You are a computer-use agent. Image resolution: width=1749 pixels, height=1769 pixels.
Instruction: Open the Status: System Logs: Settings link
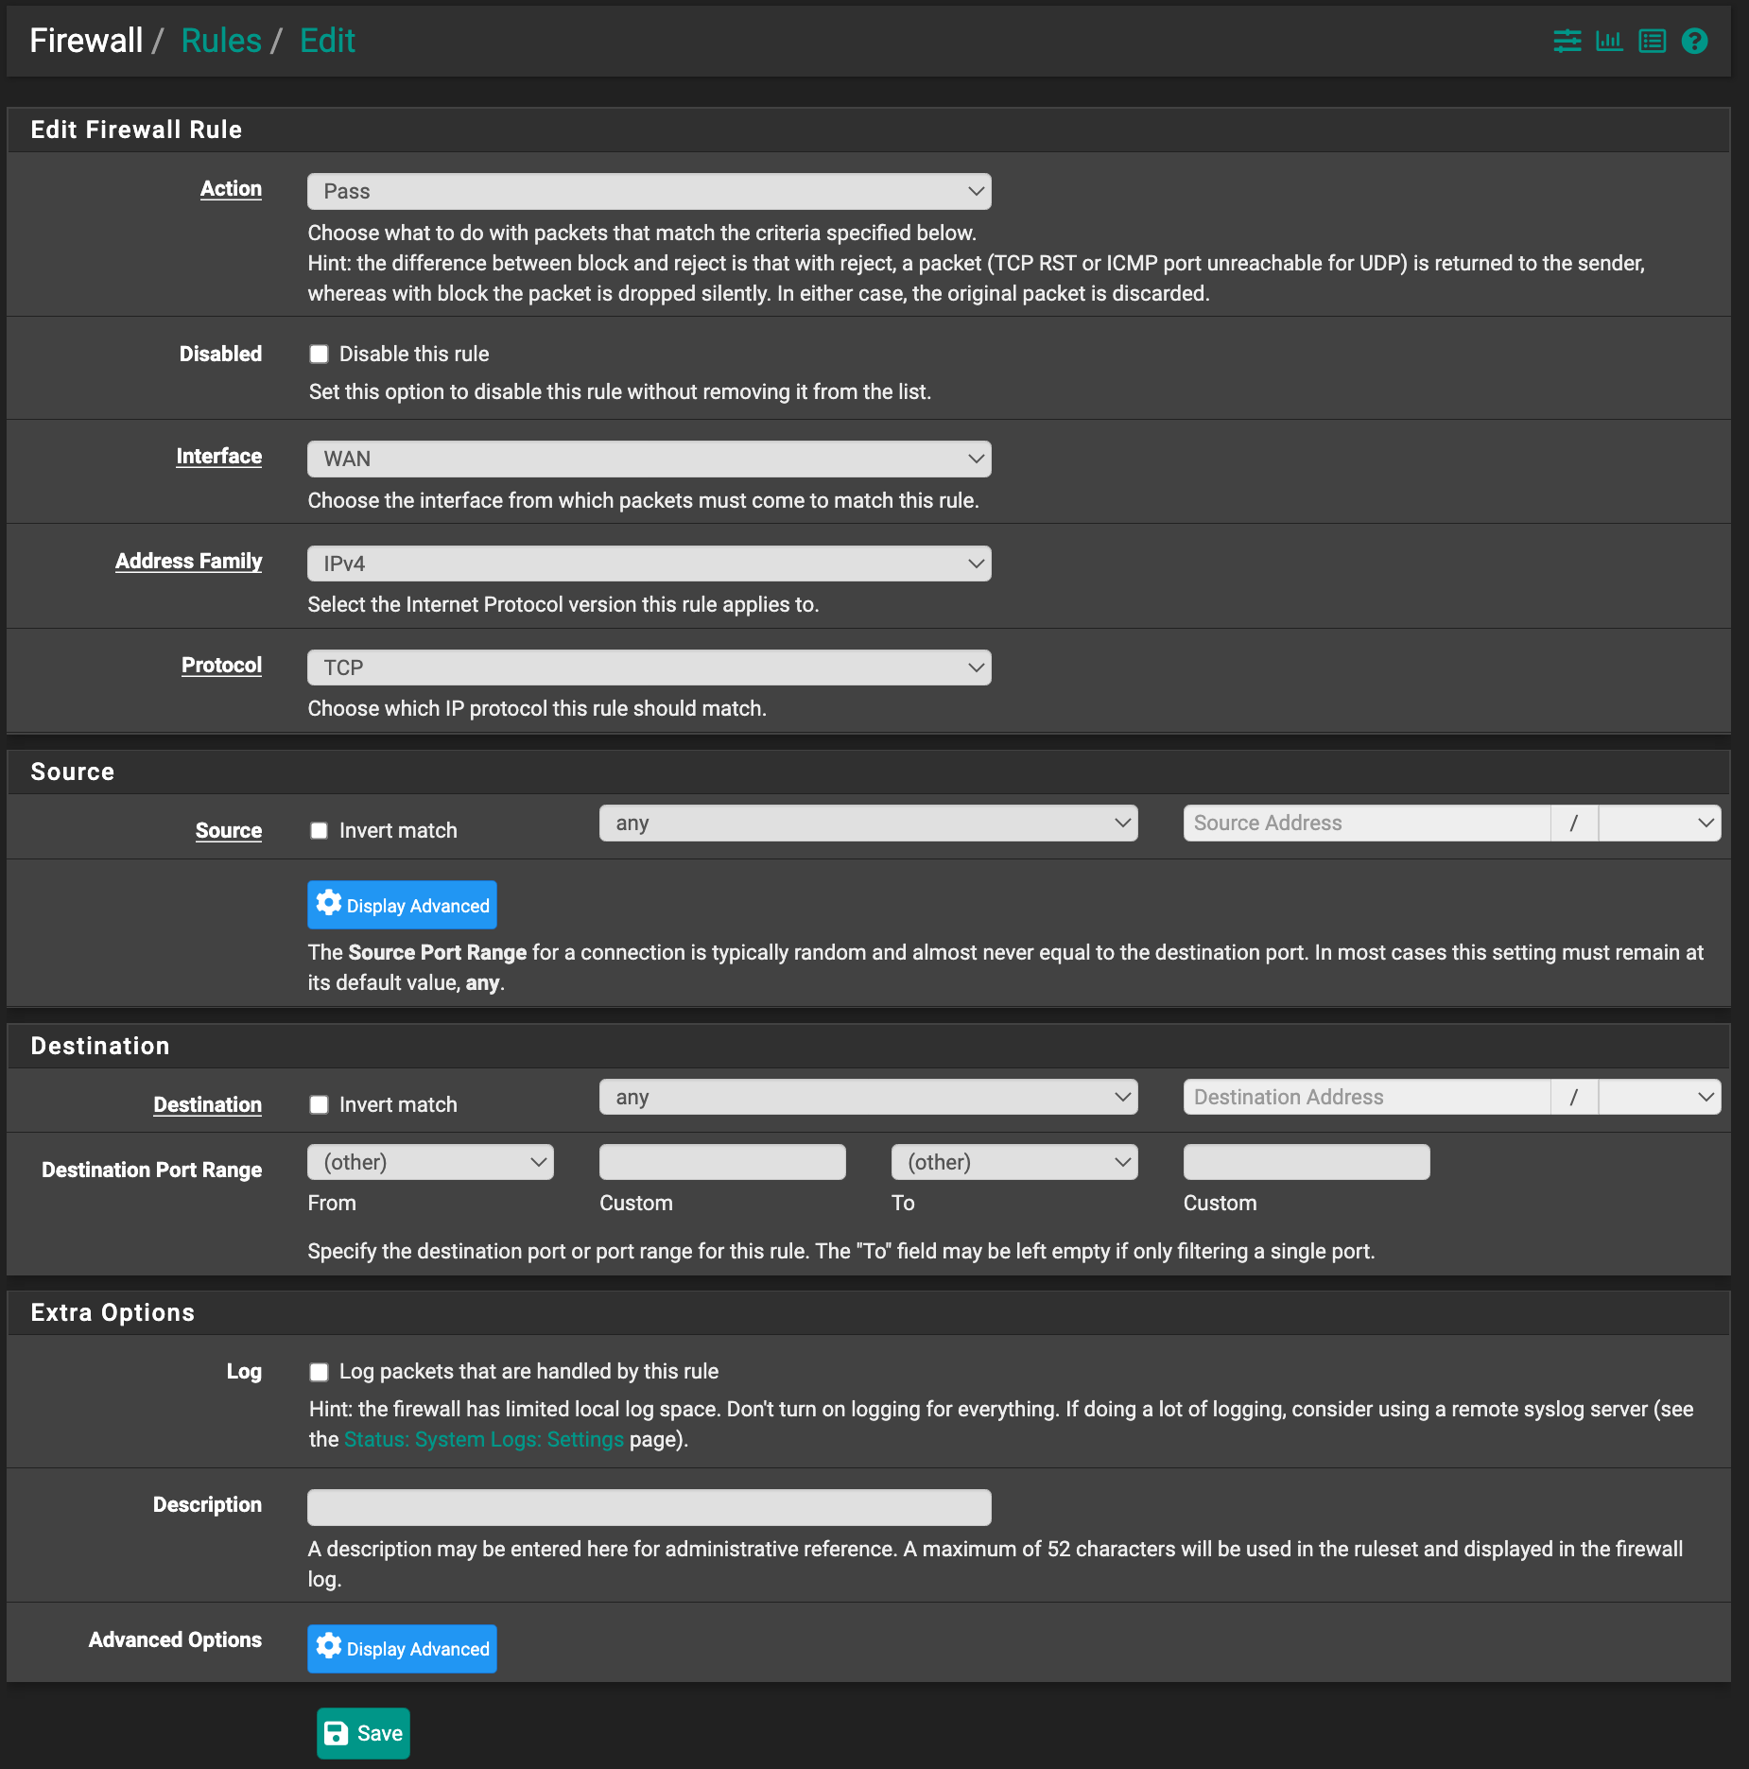click(x=482, y=1439)
